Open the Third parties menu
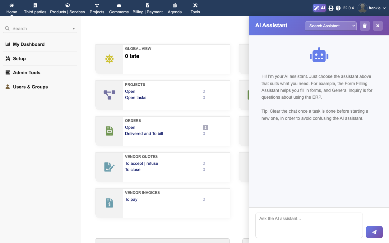The width and height of the screenshot is (389, 243). (x=35, y=8)
